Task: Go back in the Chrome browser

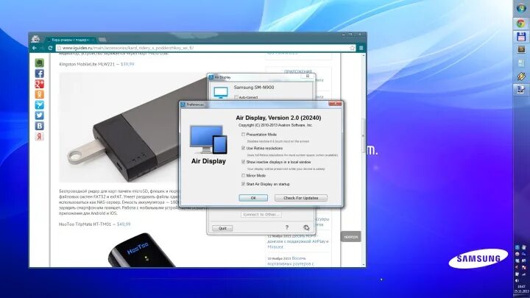Action: click(x=34, y=48)
